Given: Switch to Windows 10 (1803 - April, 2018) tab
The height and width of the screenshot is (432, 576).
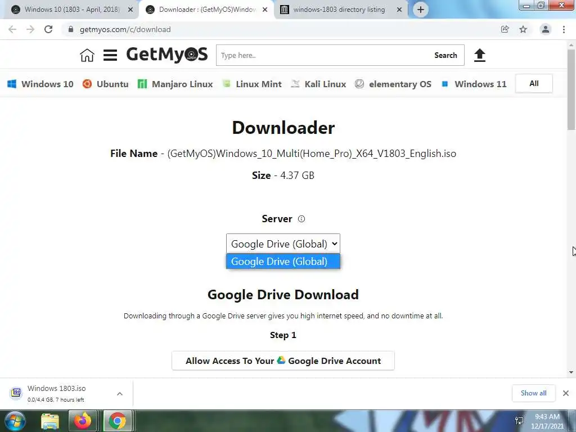Looking at the screenshot, I should pos(72,10).
